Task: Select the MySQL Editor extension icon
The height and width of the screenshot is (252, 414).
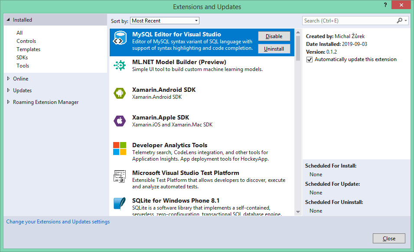Action: click(x=120, y=38)
